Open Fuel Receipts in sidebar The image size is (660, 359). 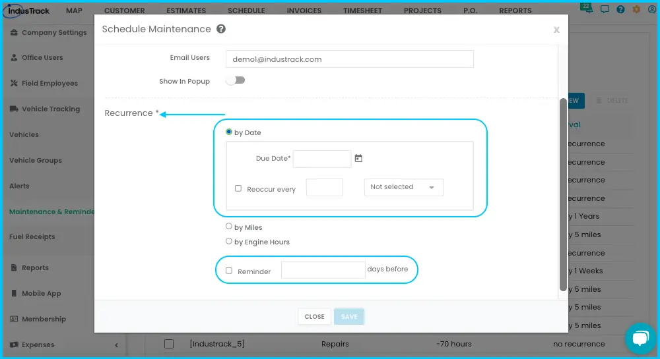[x=32, y=237]
